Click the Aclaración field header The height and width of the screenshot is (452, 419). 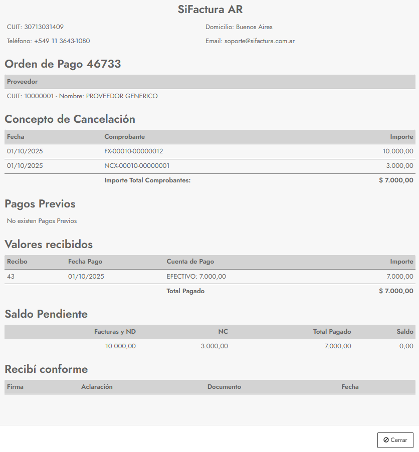click(97, 387)
